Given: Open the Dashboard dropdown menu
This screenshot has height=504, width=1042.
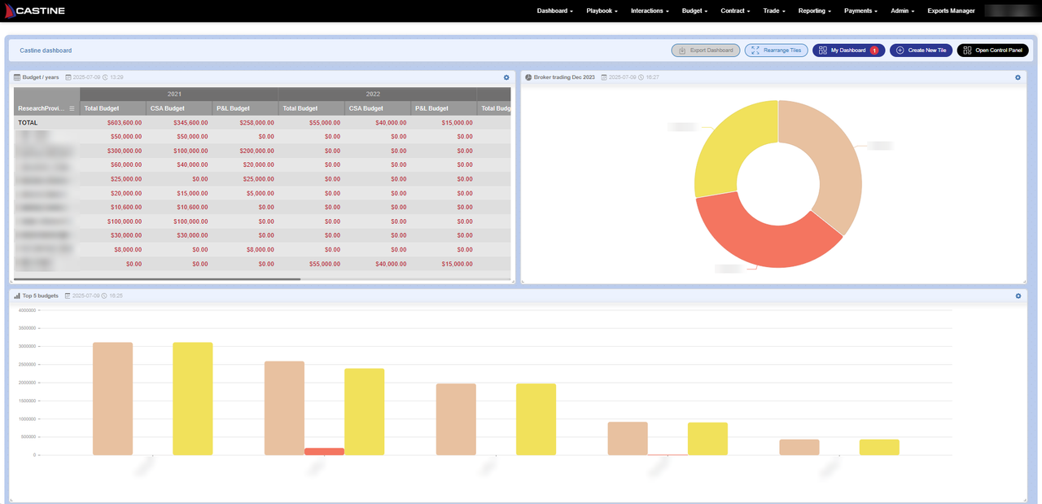Looking at the screenshot, I should coord(555,11).
